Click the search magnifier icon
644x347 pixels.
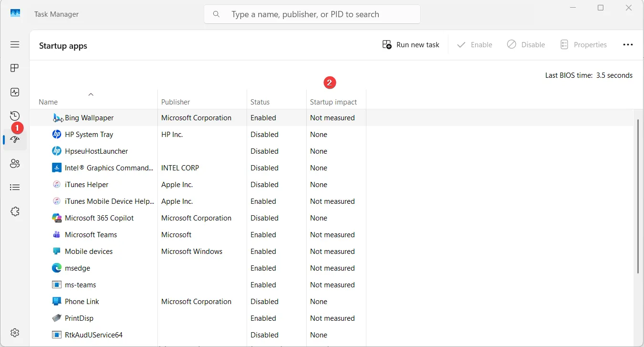click(217, 14)
